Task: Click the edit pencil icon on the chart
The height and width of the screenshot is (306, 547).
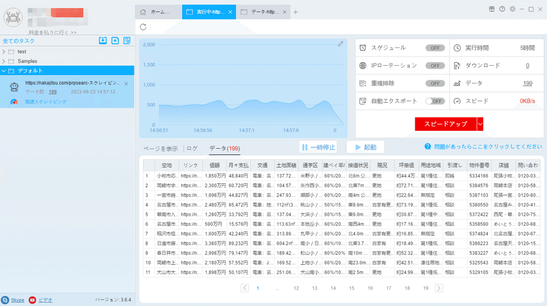Action: click(341, 44)
